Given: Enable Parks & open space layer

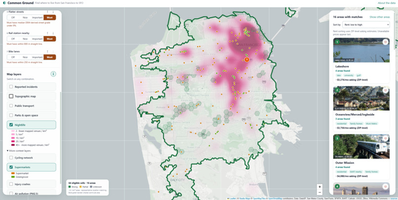Looking at the screenshot, I should (x=11, y=115).
